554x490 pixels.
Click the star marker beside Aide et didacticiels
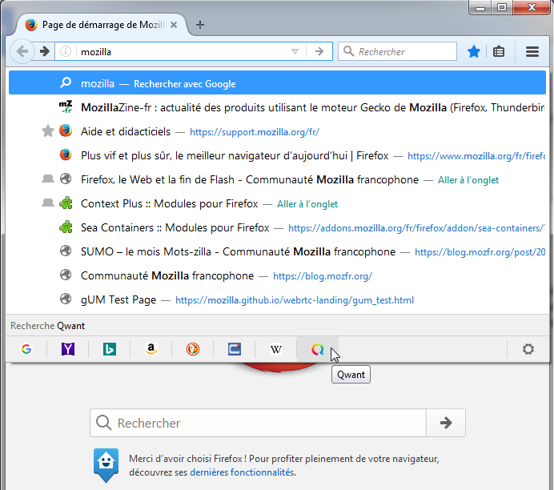coord(48,131)
